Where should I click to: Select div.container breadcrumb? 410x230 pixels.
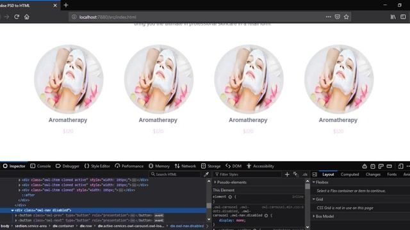pyautogui.click(x=63, y=226)
